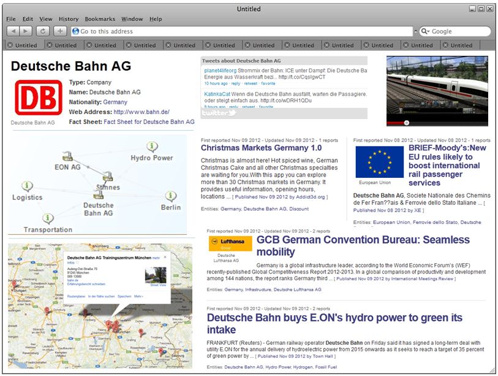Click Fossil Fuel entity link

tap(326, 367)
